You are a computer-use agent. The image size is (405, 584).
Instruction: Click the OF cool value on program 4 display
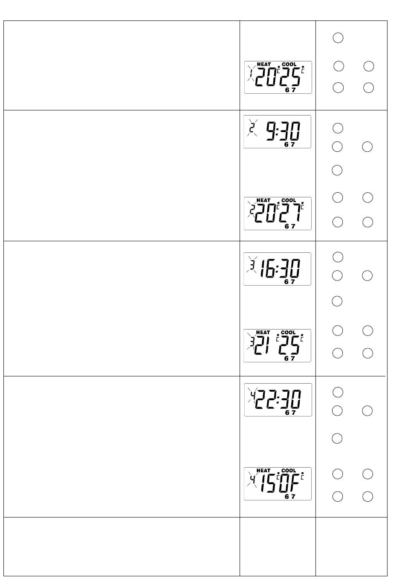(x=290, y=484)
